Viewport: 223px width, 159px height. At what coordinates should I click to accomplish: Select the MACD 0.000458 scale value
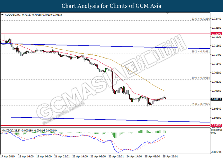[x=216, y=130]
